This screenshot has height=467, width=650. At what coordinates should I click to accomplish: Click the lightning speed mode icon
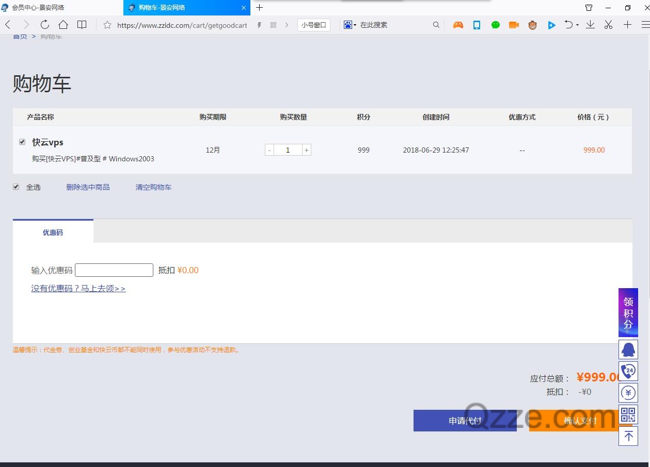[x=259, y=25]
